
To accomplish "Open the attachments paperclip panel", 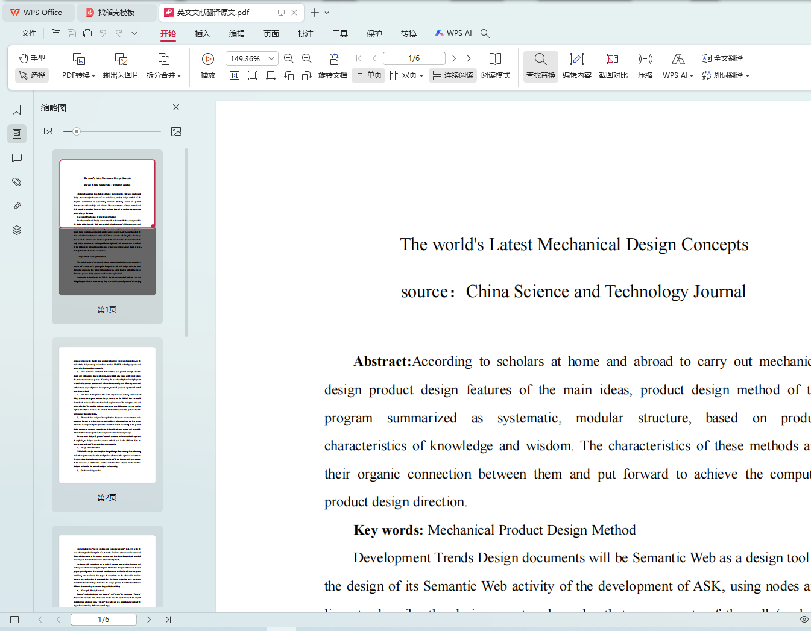I will coord(17,182).
